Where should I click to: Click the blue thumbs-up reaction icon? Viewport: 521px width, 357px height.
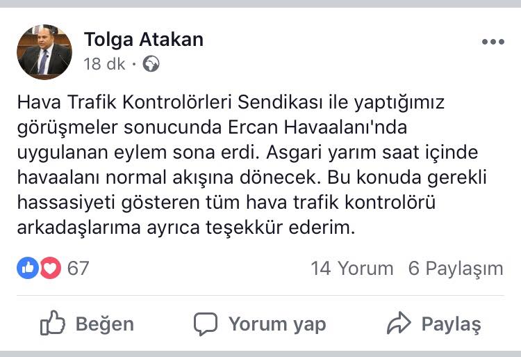(x=28, y=268)
